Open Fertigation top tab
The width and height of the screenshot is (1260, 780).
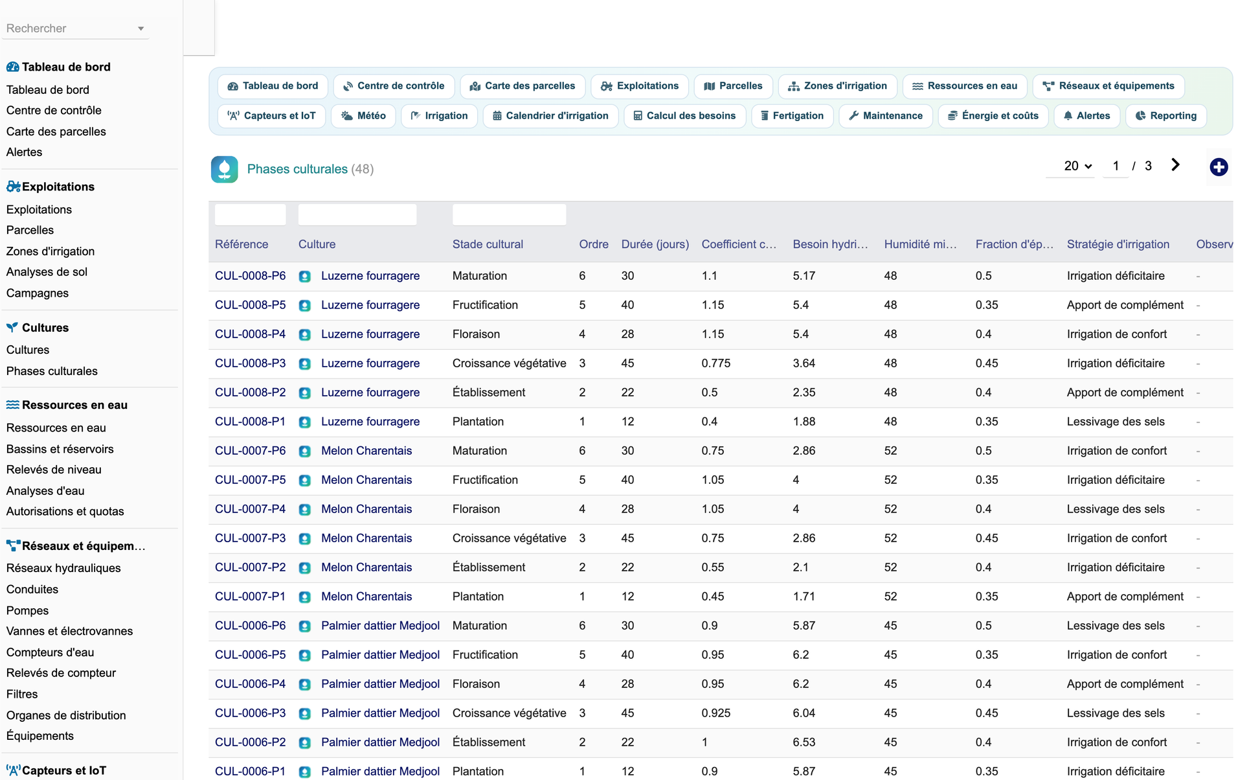[x=793, y=116]
